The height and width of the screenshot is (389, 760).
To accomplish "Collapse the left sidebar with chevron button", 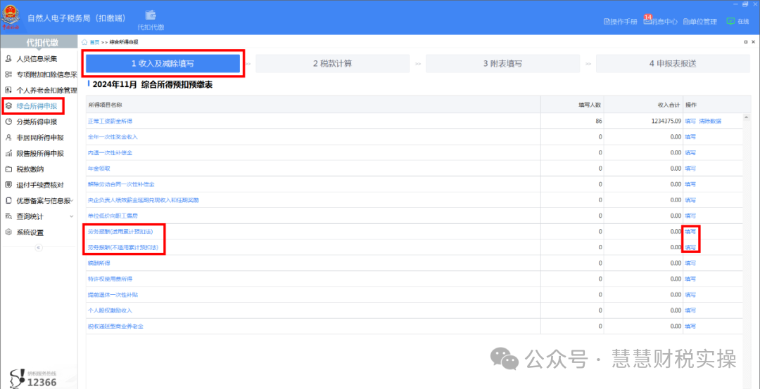I will (38, 248).
